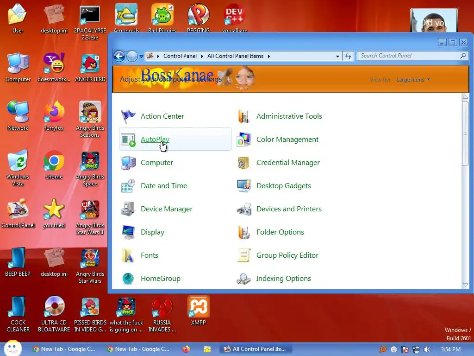Viewport: 474px width, 356px height.
Task: Click the taskbar clock showing 3:54 PM
Action: pyautogui.click(x=451, y=350)
